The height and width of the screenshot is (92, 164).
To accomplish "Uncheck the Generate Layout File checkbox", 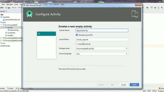I will point(77,35).
